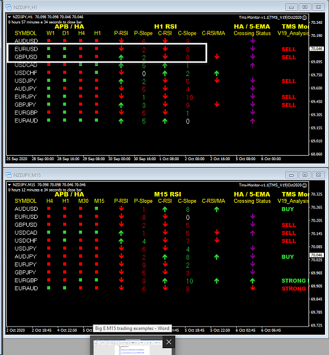Image resolution: width=329 pixels, height=355 pixels.
Task: Click the EURGBP D1 green square in H1 window
Action: [65, 112]
